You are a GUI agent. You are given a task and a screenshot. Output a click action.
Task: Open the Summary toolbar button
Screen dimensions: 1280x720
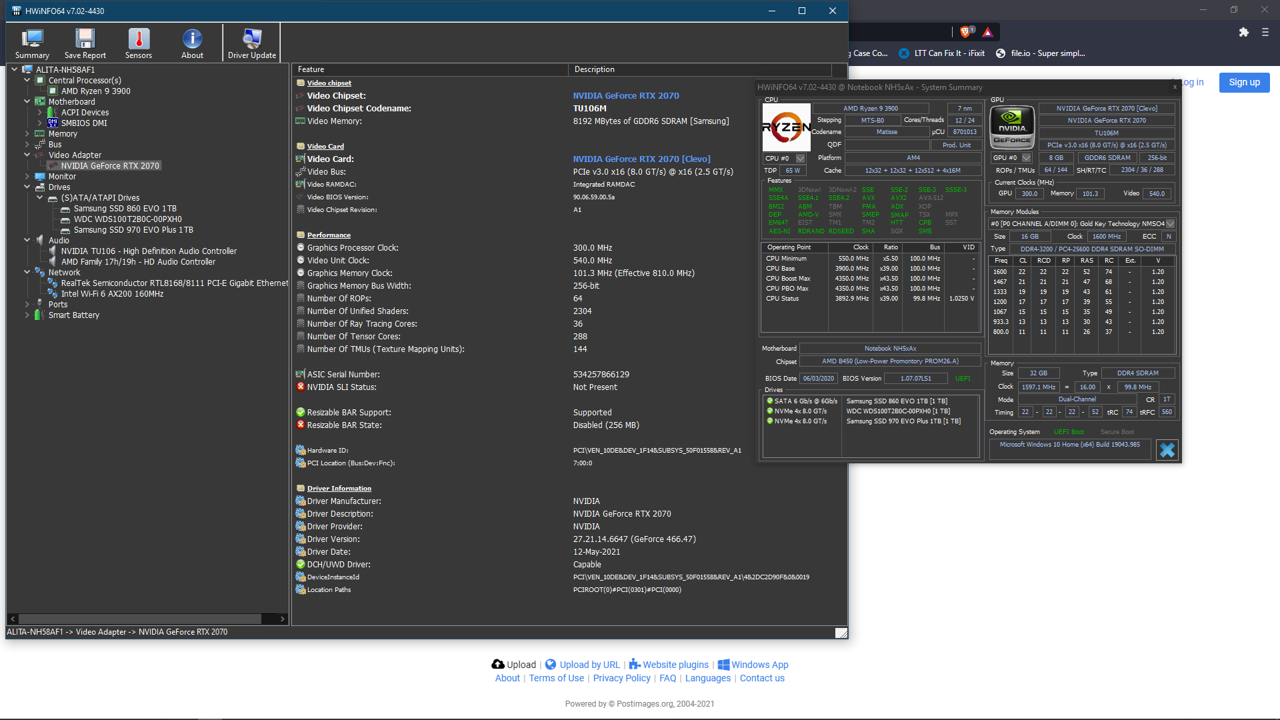point(32,44)
